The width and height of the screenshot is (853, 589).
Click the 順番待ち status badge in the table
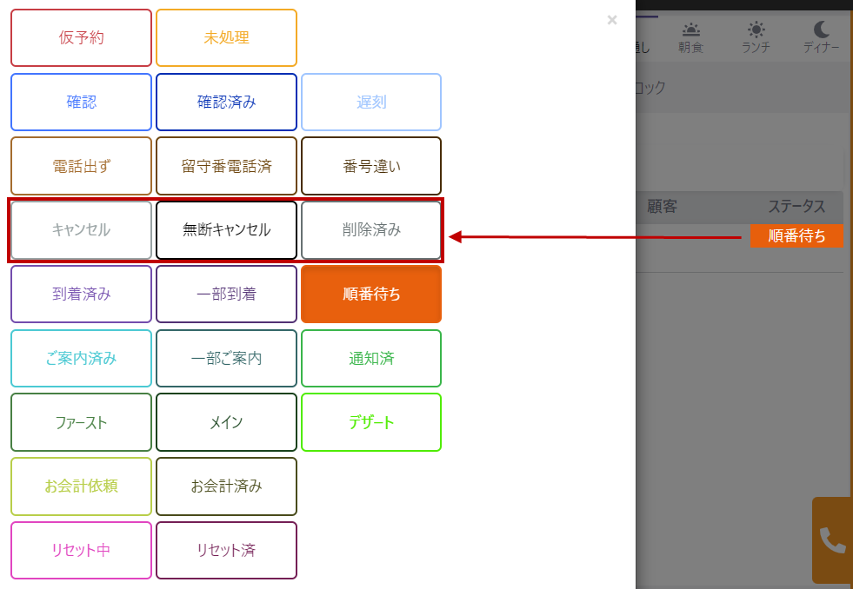(796, 236)
